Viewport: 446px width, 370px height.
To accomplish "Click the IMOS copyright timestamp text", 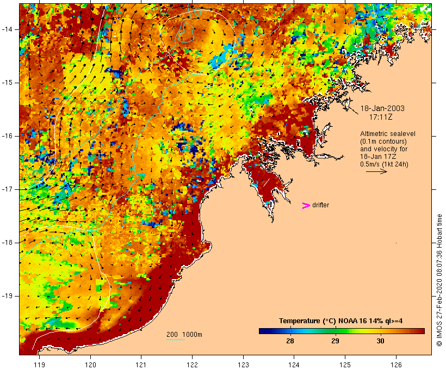I will 439,280.
